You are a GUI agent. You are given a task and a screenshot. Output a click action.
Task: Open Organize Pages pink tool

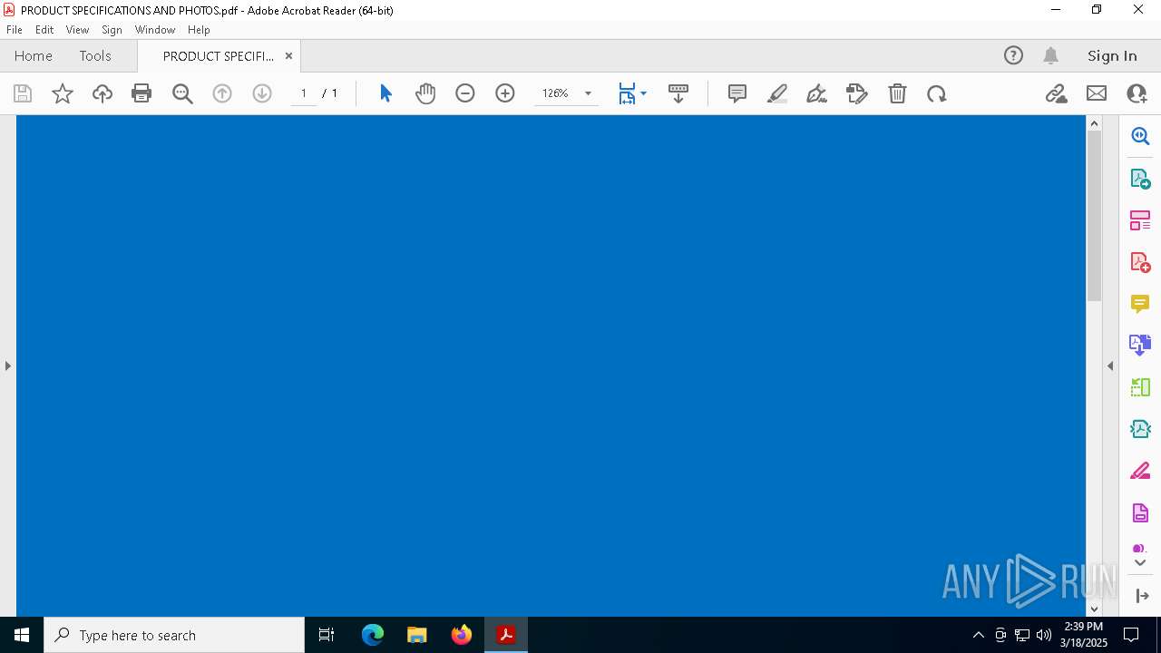1140,220
